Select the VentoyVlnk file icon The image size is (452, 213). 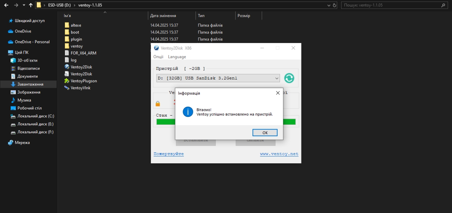click(67, 88)
